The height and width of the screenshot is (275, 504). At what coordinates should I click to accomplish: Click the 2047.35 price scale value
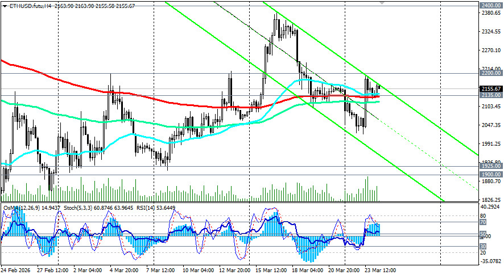[x=490, y=125]
